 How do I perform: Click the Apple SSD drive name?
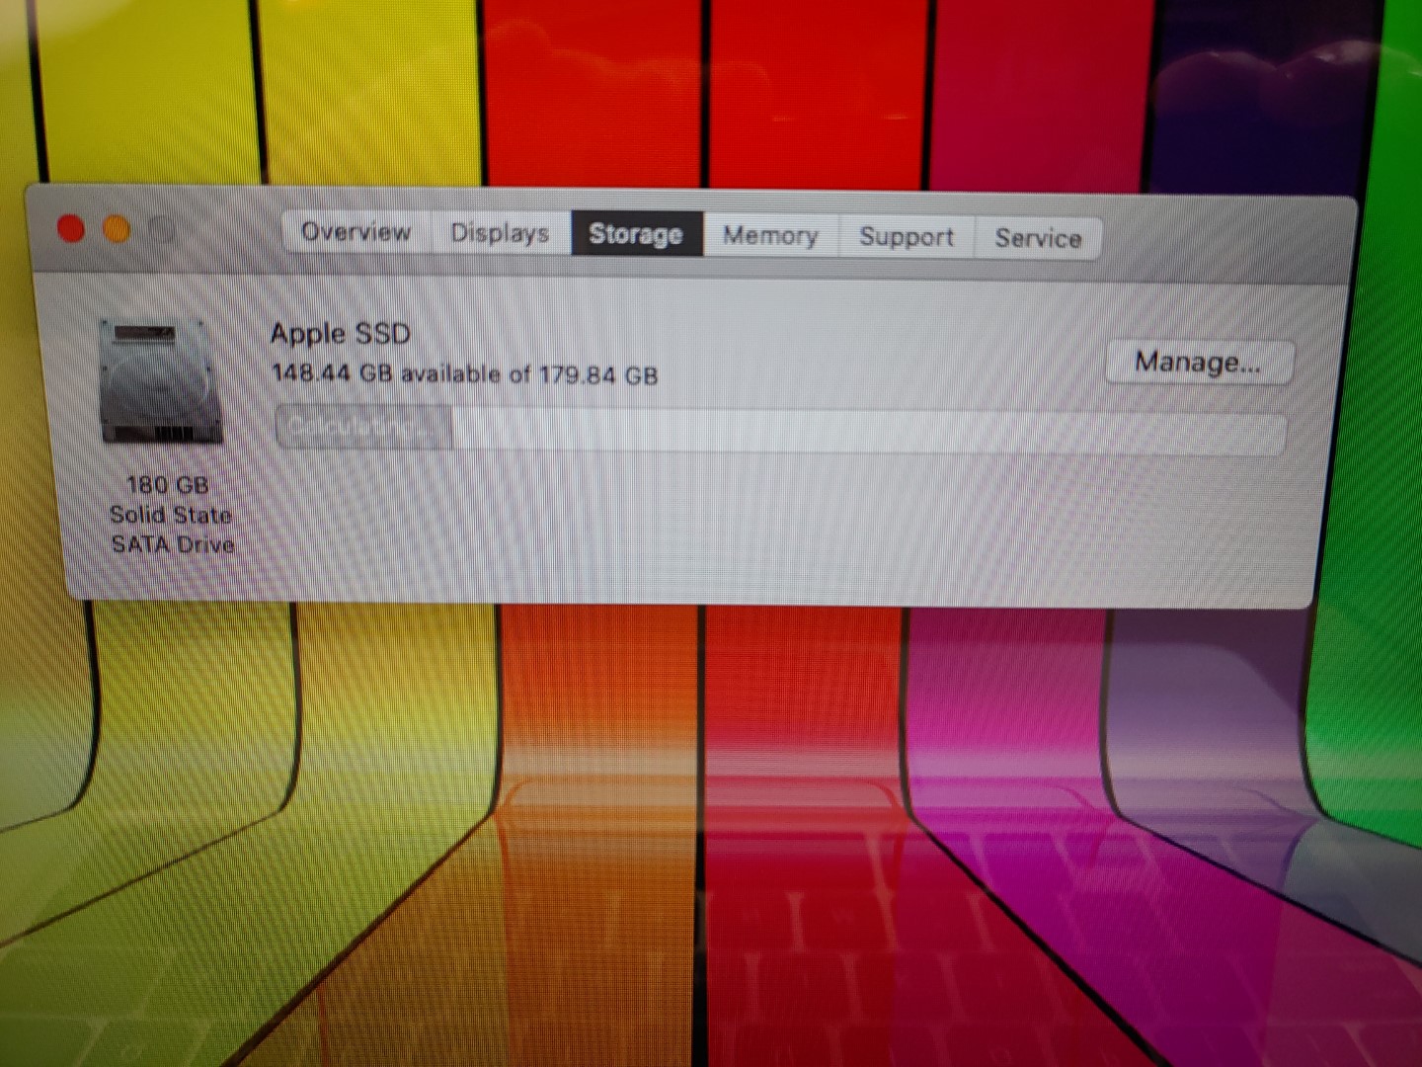pyautogui.click(x=341, y=334)
